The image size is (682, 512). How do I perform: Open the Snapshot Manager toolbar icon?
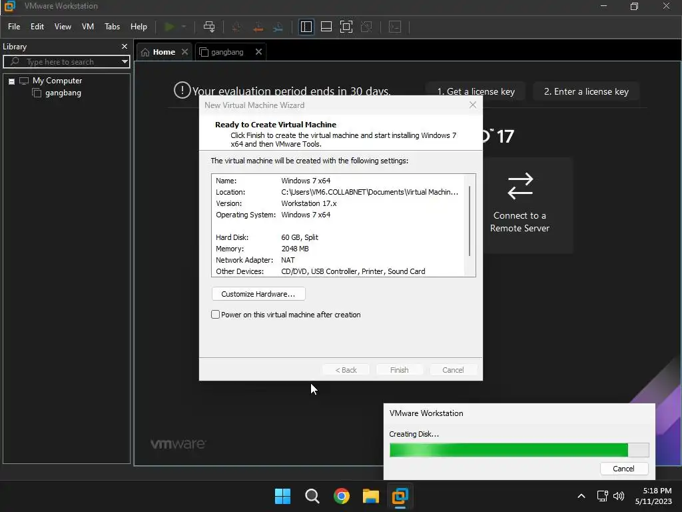tap(278, 27)
